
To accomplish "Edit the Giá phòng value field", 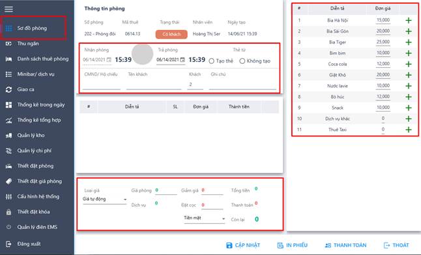I will tap(166, 190).
